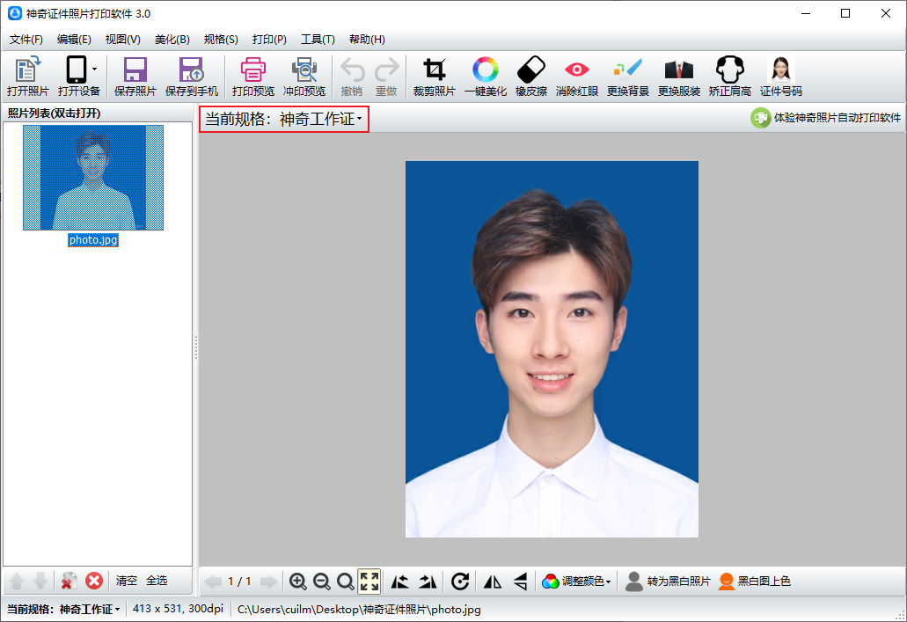907x622 pixels.
Task: Open the 规格(S) menu
Action: [x=221, y=40]
